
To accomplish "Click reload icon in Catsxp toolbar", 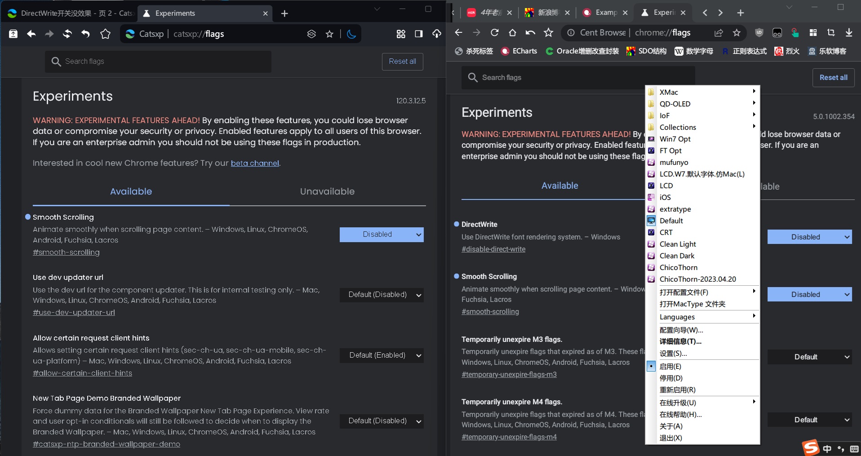I will 67,34.
